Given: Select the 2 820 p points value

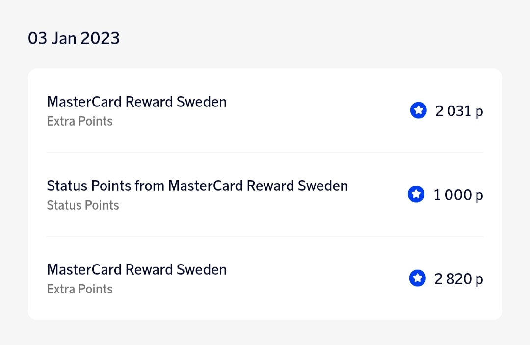Looking at the screenshot, I should click(x=458, y=279).
